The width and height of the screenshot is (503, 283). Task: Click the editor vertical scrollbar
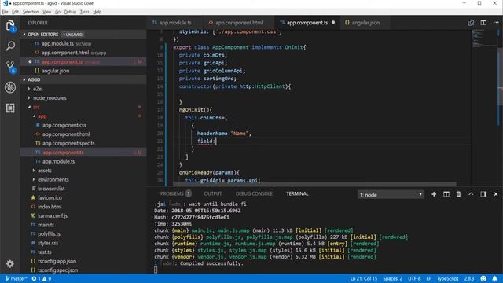[501, 76]
